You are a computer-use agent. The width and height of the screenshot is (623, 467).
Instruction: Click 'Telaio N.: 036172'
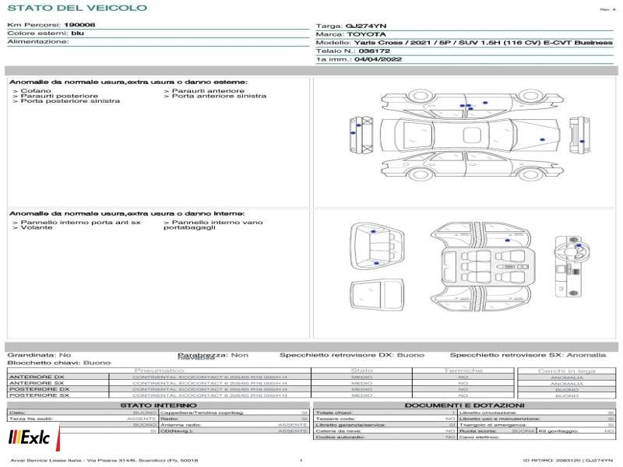coord(353,51)
